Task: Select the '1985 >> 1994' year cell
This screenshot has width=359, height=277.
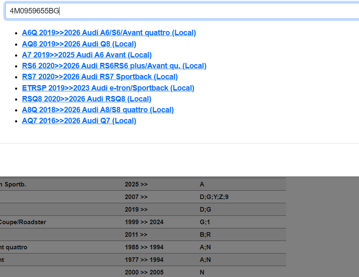Action: click(x=144, y=247)
